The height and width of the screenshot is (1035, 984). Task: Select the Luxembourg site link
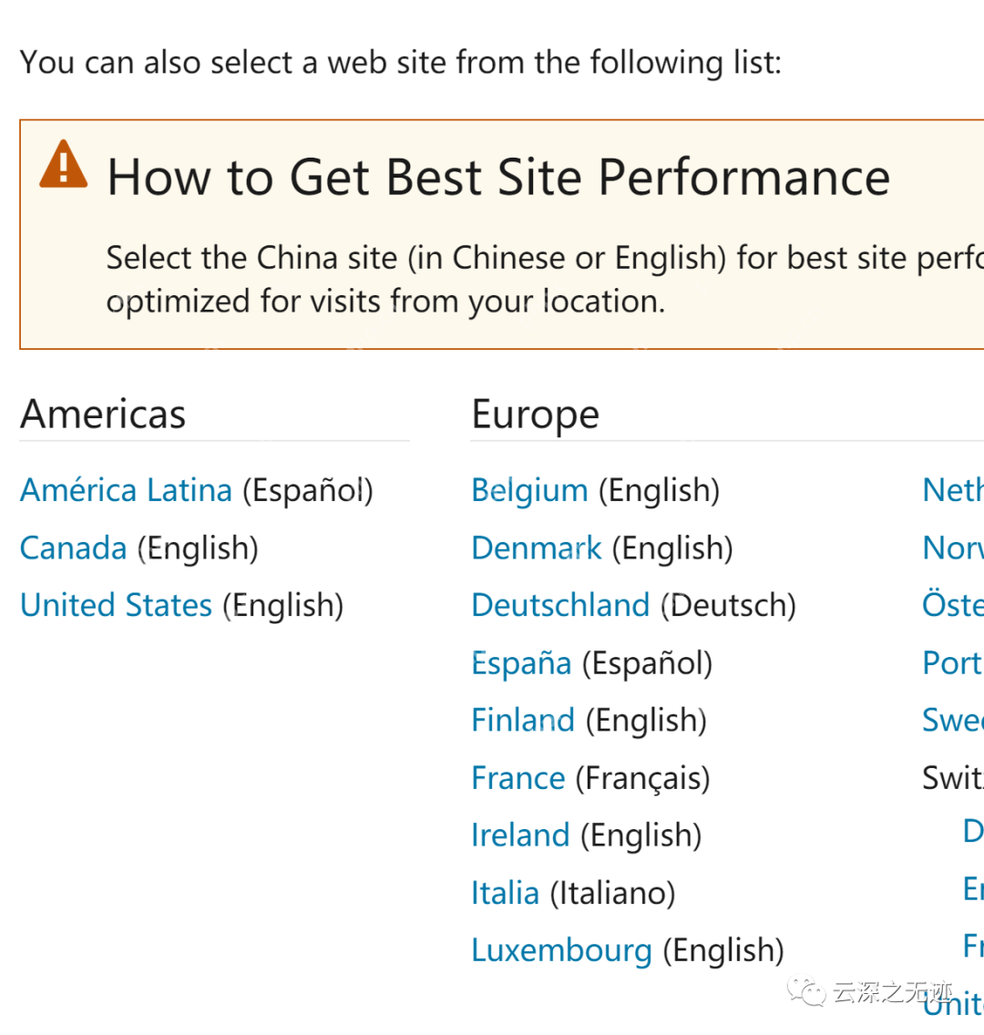click(561, 950)
